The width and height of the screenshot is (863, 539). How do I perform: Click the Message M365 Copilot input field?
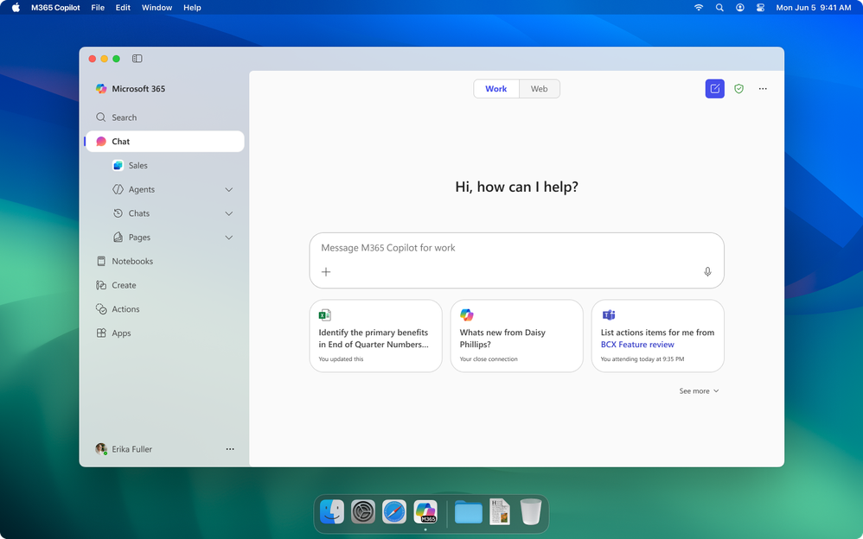click(510, 248)
